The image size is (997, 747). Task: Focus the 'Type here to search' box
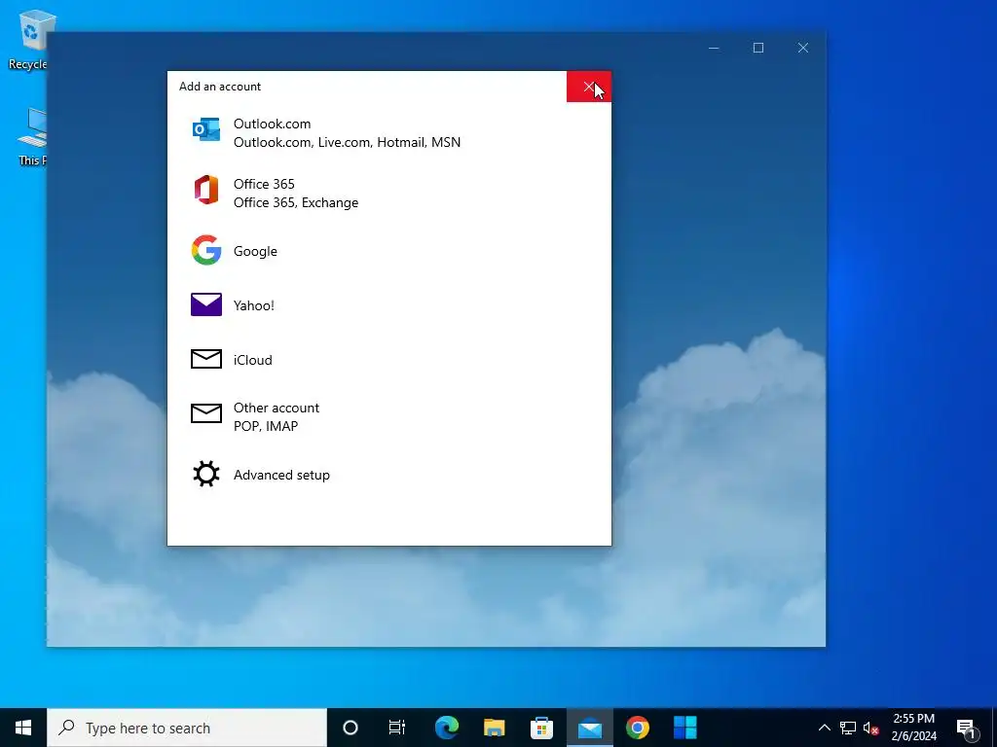[x=187, y=728]
